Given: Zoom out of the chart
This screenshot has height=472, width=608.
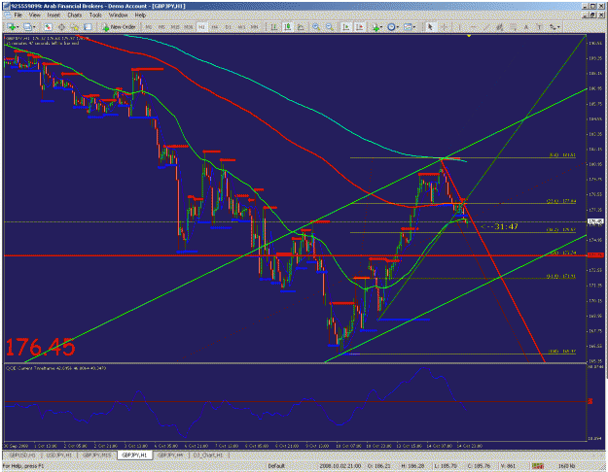Looking at the screenshot, I should tap(329, 27).
